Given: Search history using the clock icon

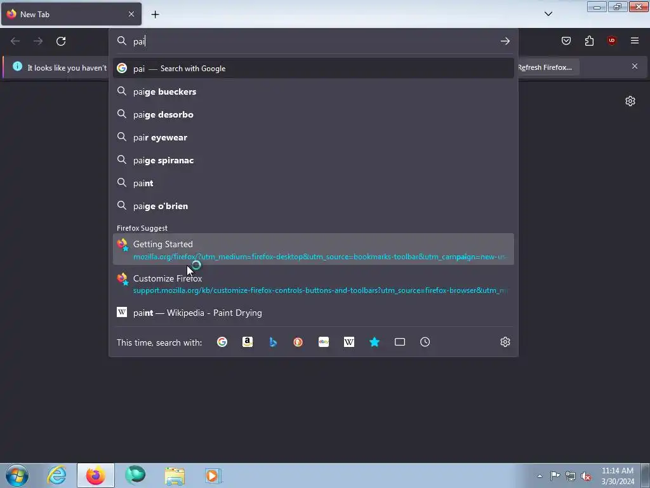Looking at the screenshot, I should pyautogui.click(x=425, y=342).
